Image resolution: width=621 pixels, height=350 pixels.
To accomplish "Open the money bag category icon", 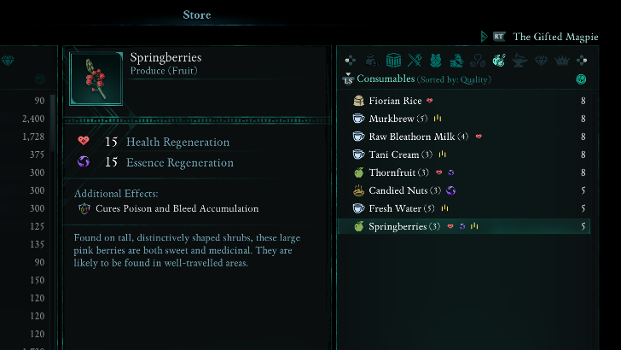I will (x=372, y=61).
